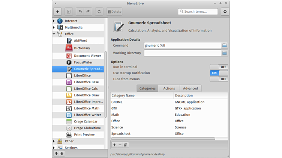
Task: Click the redo arrow in toolbar
Action: coord(88,12)
